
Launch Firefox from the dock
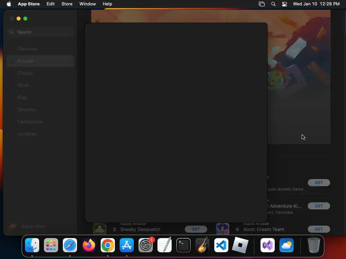tap(89, 245)
